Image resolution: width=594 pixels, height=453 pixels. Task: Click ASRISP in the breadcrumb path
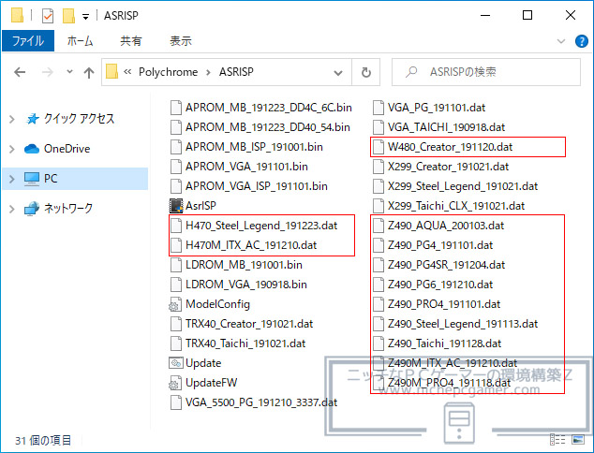(236, 72)
